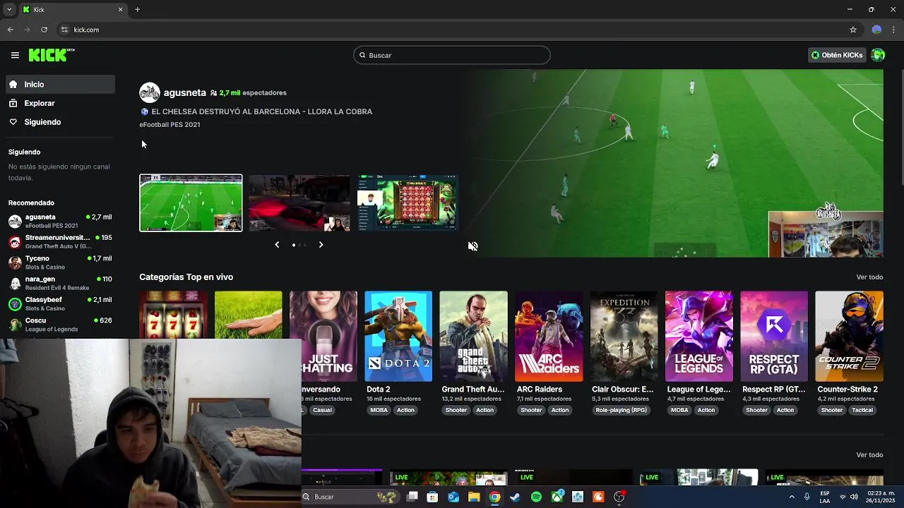904x508 pixels.
Task: Open recommended channel nara_gen in sidebar
Action: tap(60, 283)
